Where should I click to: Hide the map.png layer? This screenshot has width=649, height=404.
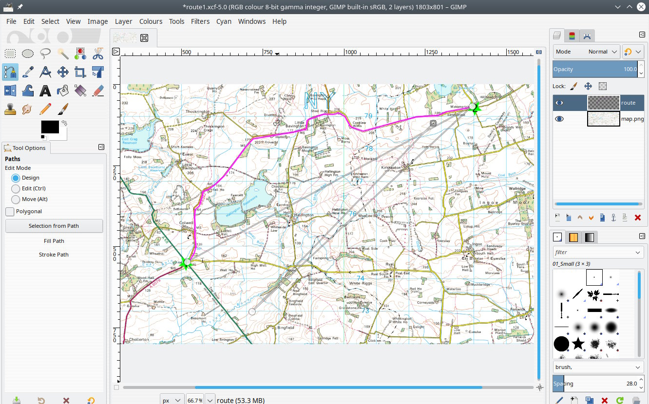point(559,119)
